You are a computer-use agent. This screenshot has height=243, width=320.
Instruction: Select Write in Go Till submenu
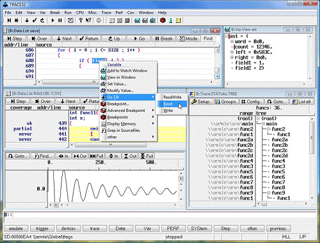172,111
